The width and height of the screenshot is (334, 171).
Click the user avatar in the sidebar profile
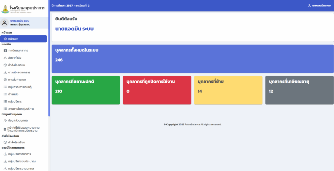point(5,22)
